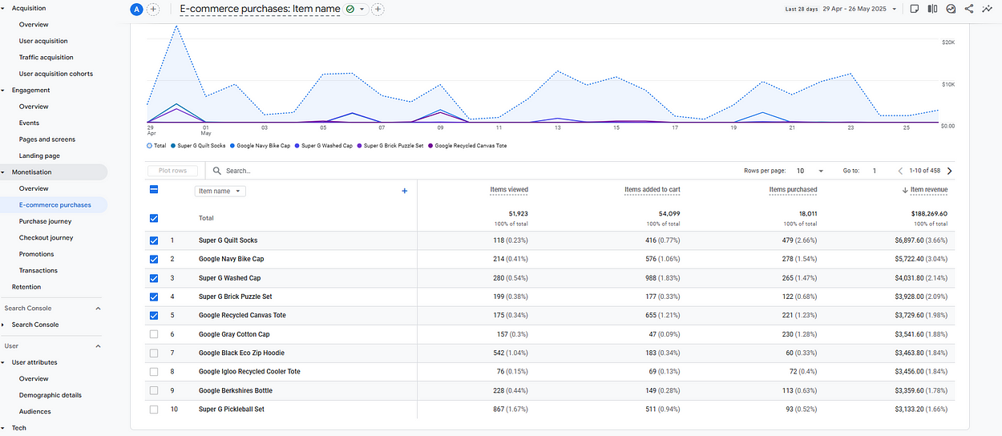Click the add comparison plus next to A
The height and width of the screenshot is (436, 1002).
pyautogui.click(x=153, y=10)
